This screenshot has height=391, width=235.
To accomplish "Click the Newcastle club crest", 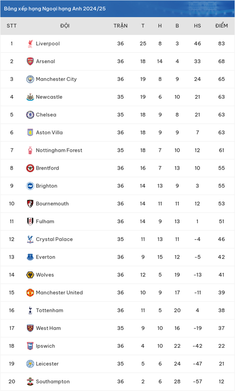I will (30, 97).
